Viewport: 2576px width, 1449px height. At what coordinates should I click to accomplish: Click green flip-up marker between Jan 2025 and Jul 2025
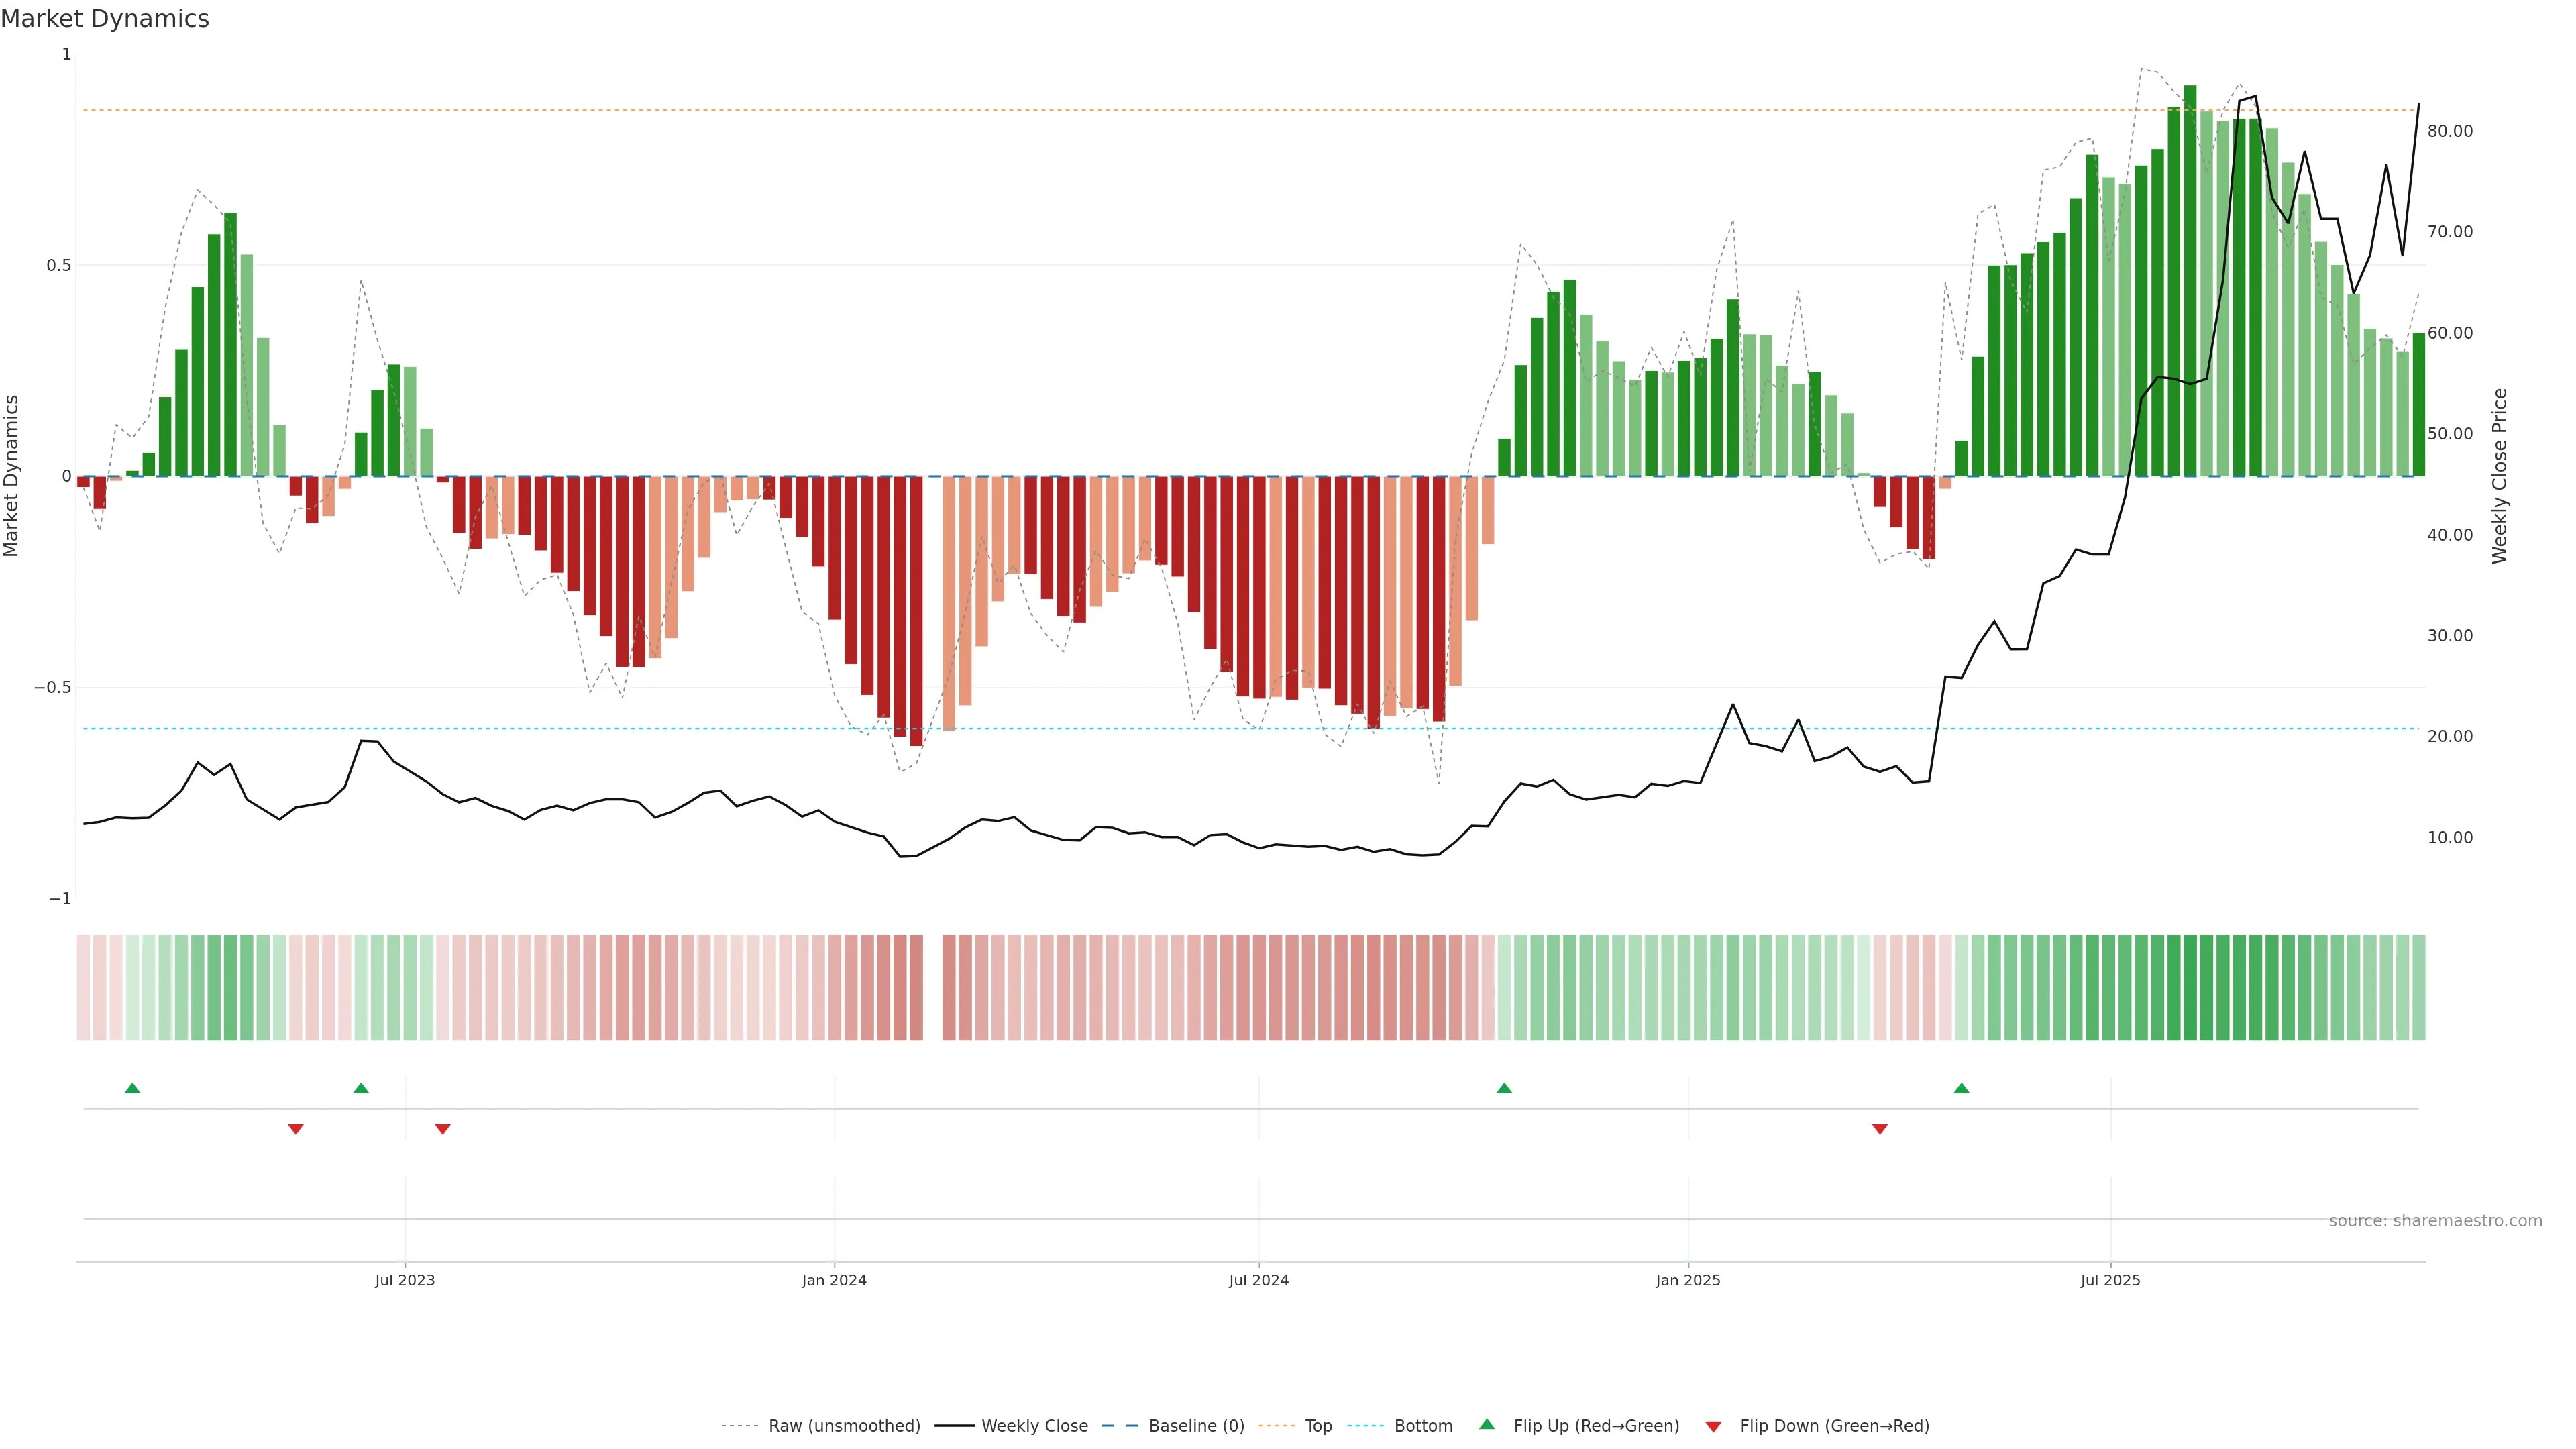[x=1961, y=1088]
